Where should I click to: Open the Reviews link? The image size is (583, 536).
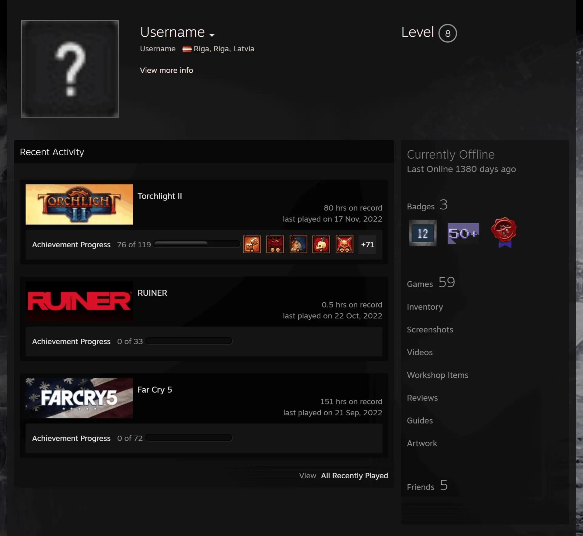pyautogui.click(x=422, y=398)
